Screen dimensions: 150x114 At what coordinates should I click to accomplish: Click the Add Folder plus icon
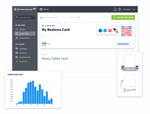pos(17,61)
